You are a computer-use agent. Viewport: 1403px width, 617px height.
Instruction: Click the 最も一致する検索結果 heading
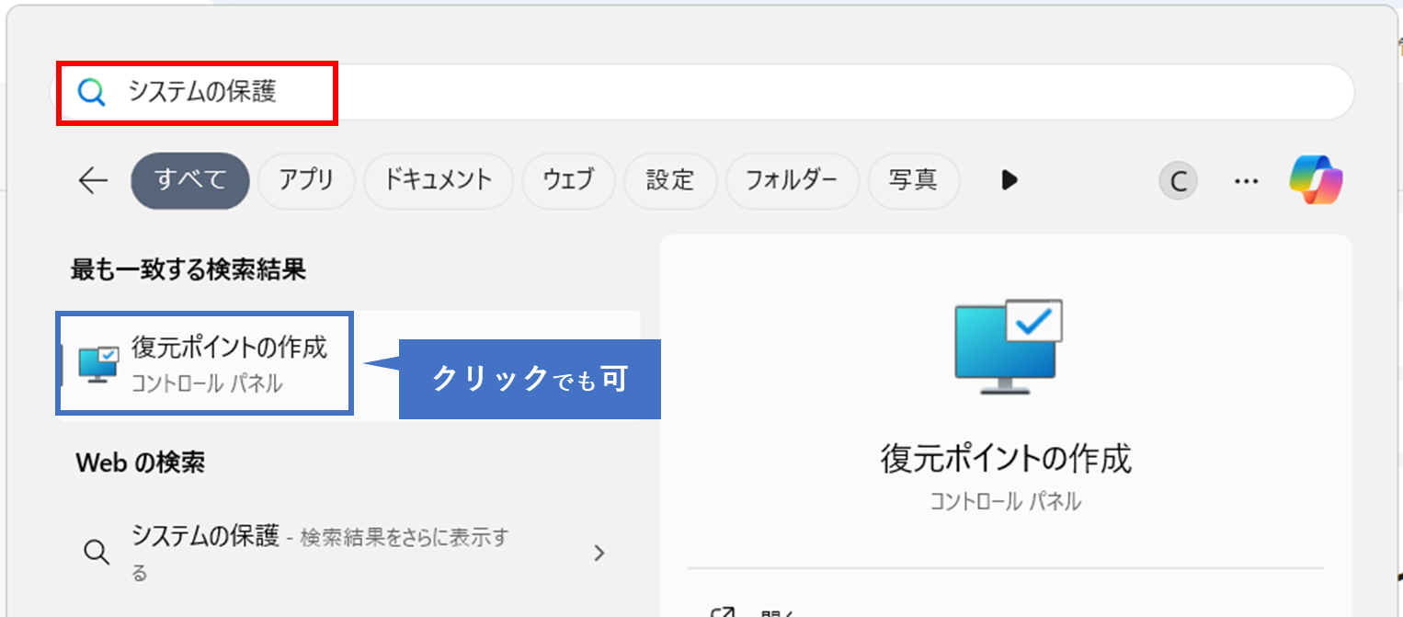(x=188, y=269)
